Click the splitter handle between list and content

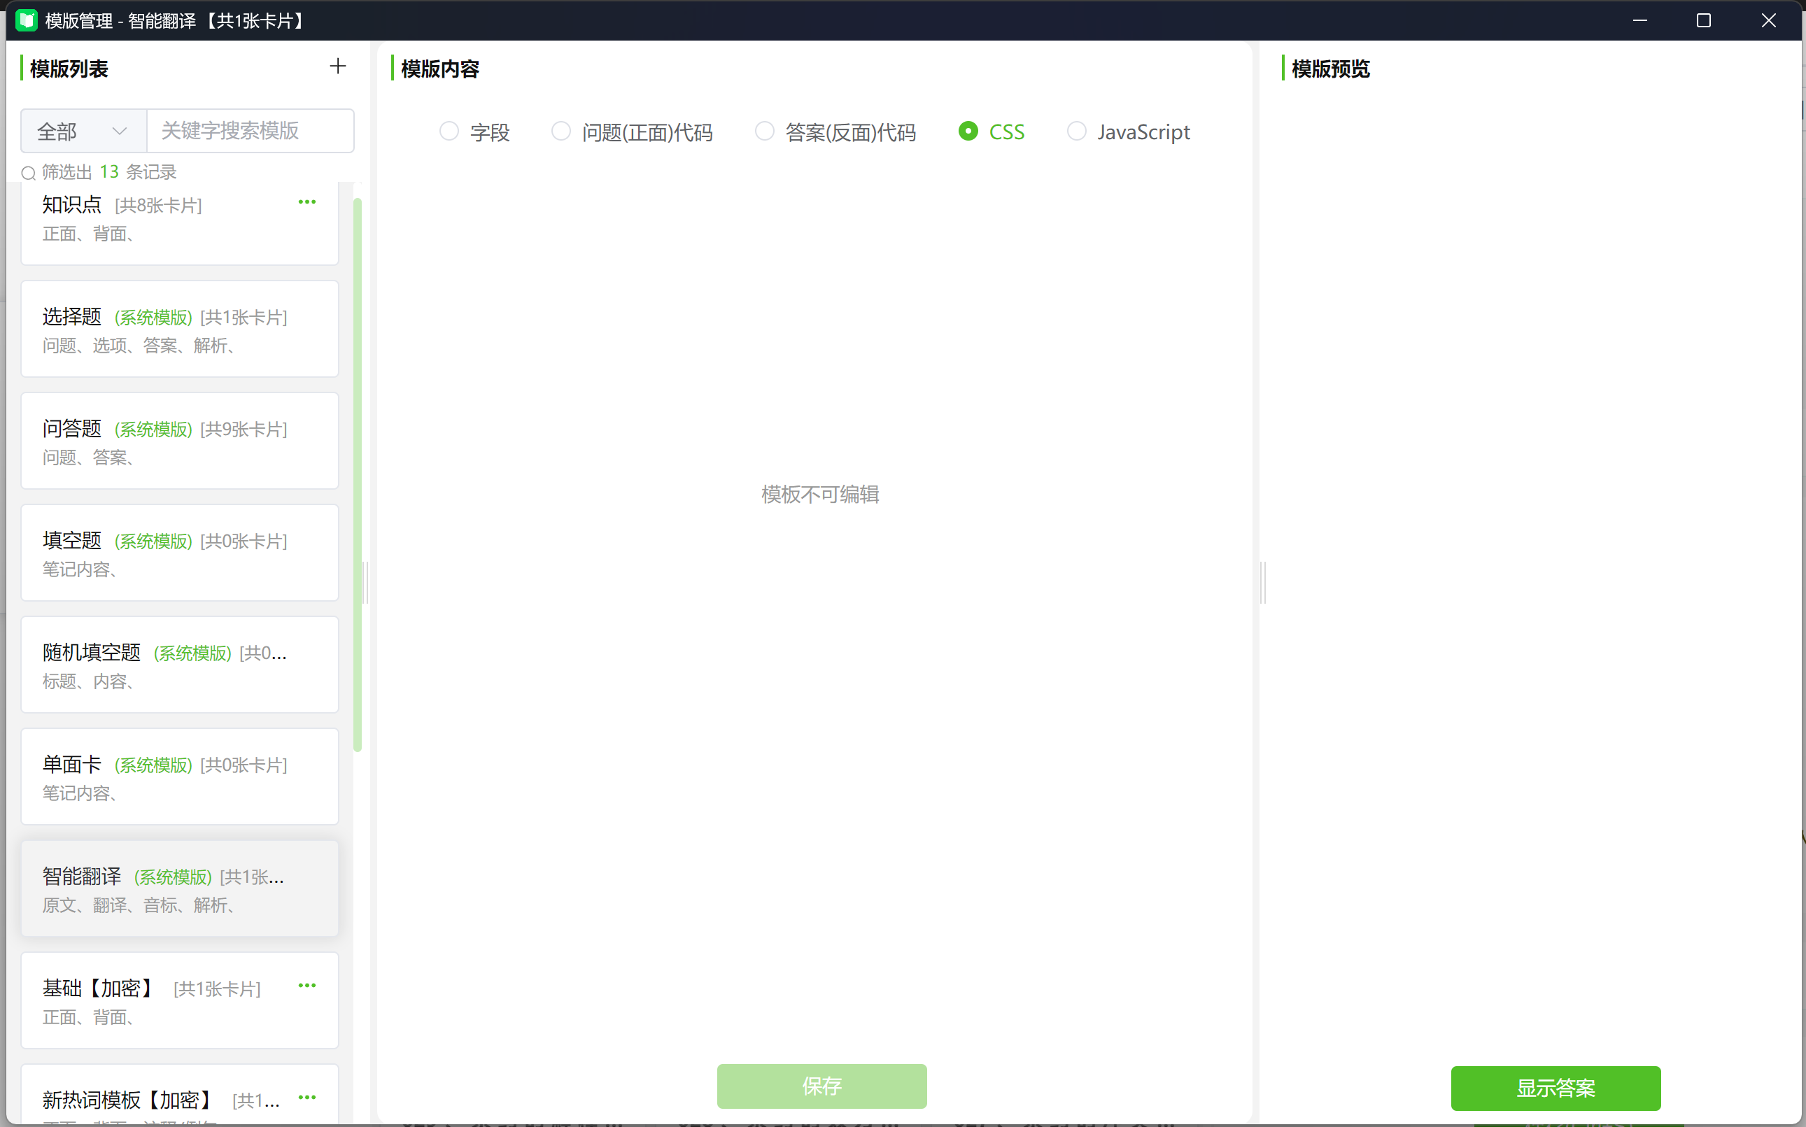[x=365, y=582]
